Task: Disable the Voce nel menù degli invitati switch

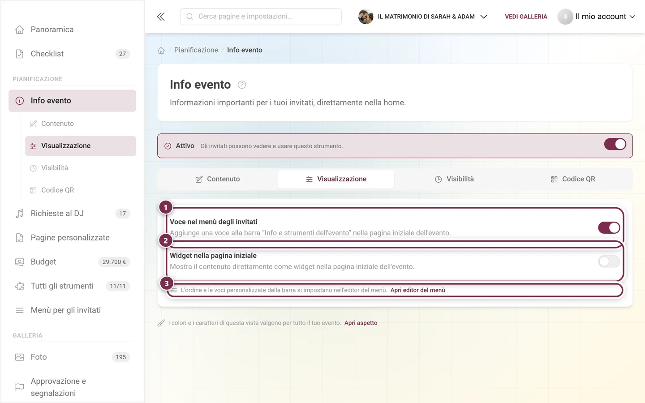Action: tap(609, 227)
